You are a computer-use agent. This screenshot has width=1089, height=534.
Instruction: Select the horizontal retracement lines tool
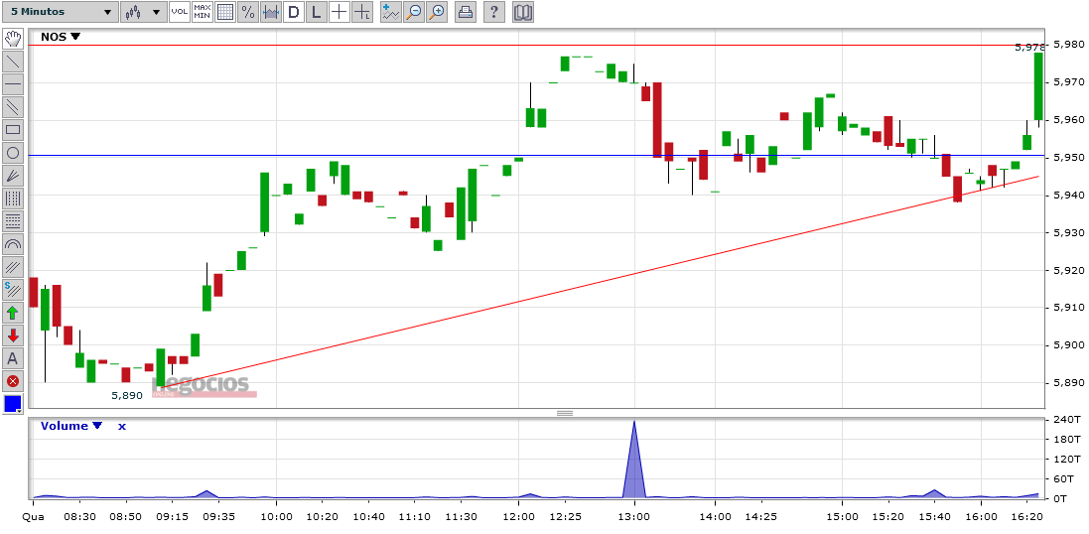click(13, 221)
